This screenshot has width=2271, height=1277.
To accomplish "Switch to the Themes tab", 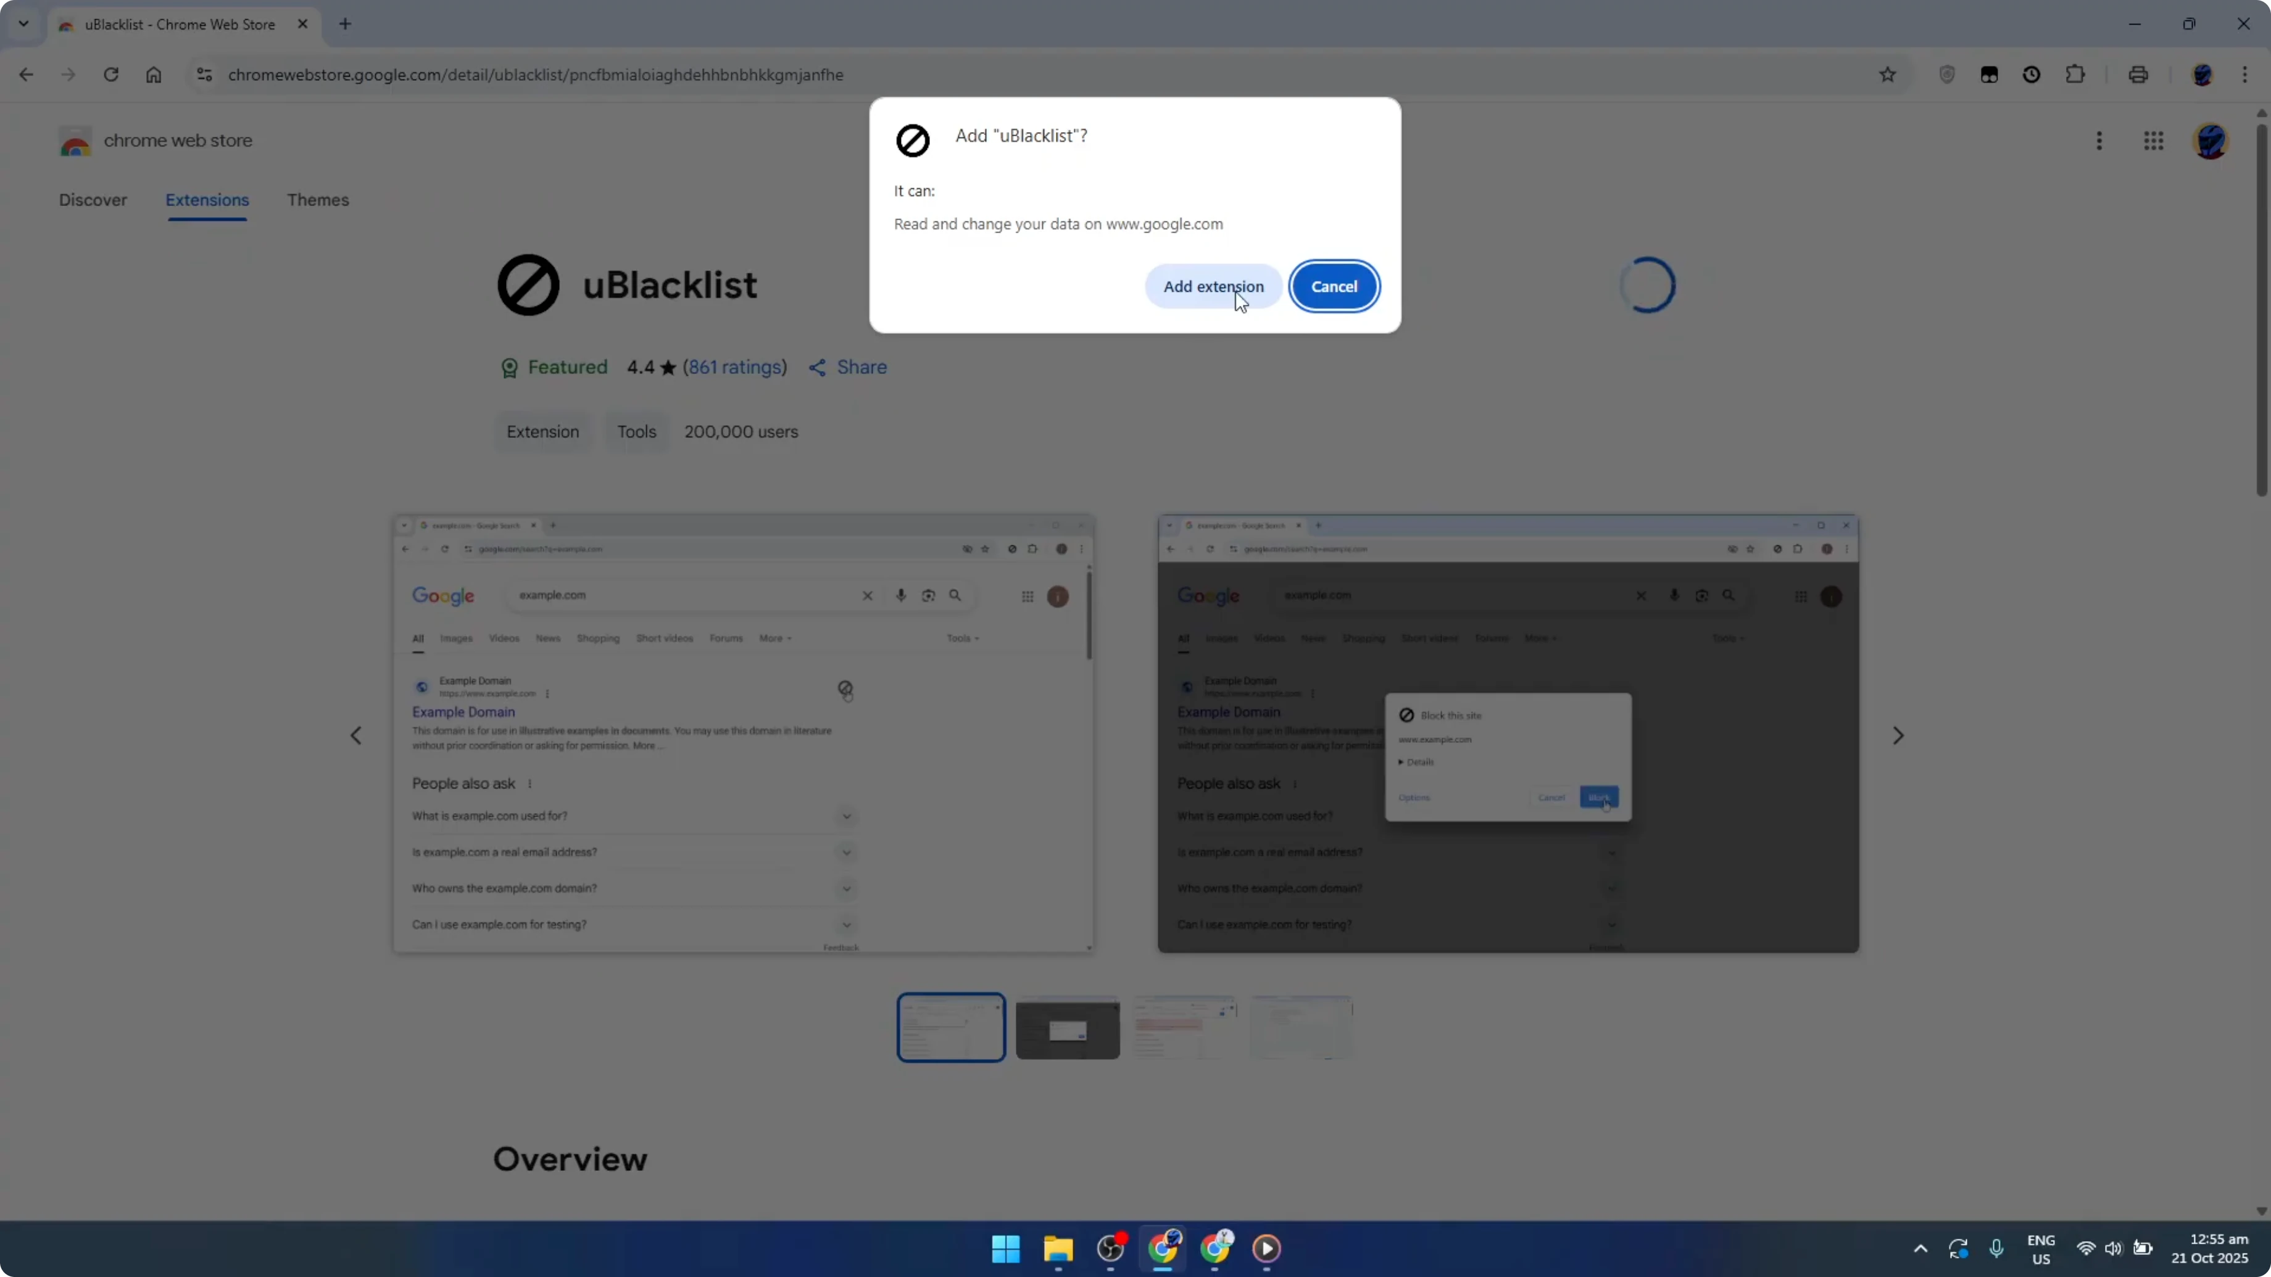I will [318, 200].
